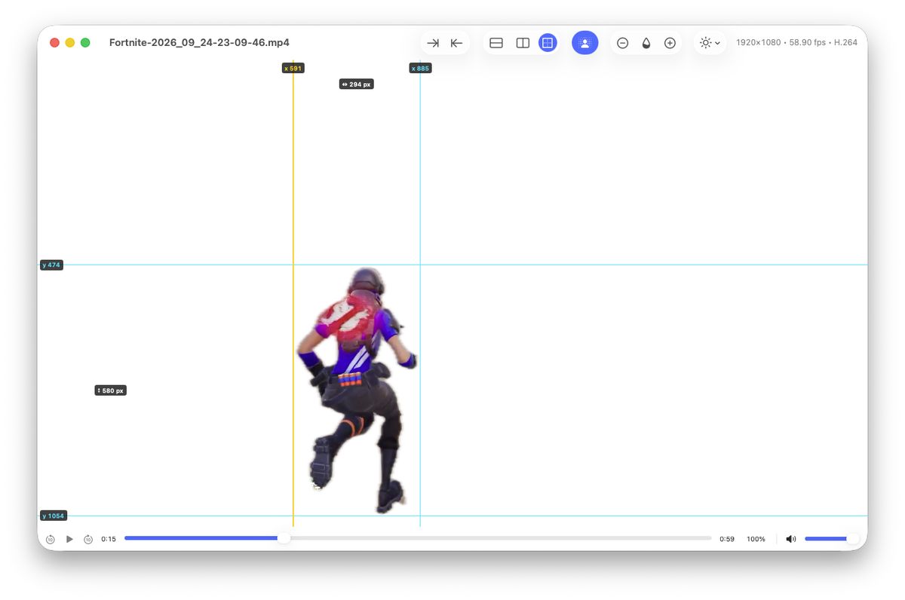This screenshot has width=905, height=600.
Task: Play the video
Action: pos(69,539)
